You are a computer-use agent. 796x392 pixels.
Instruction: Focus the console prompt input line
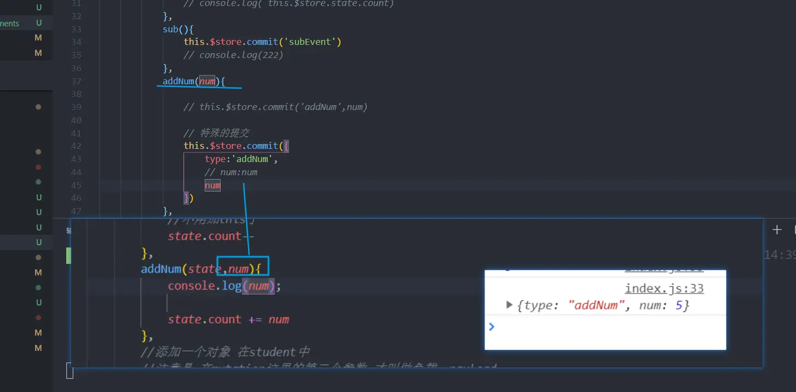605,327
